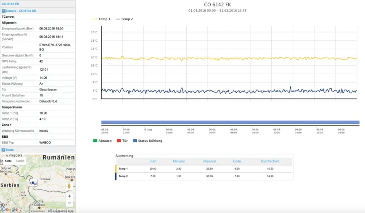Switch map to Satellit view

20,161
